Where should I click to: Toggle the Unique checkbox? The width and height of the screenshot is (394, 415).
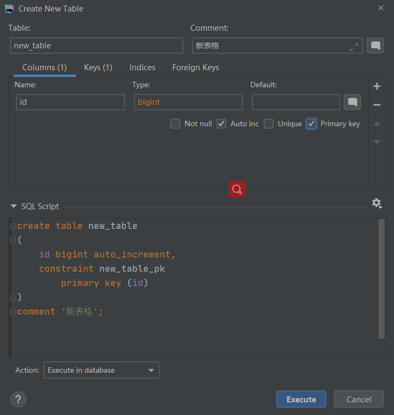tap(268, 124)
